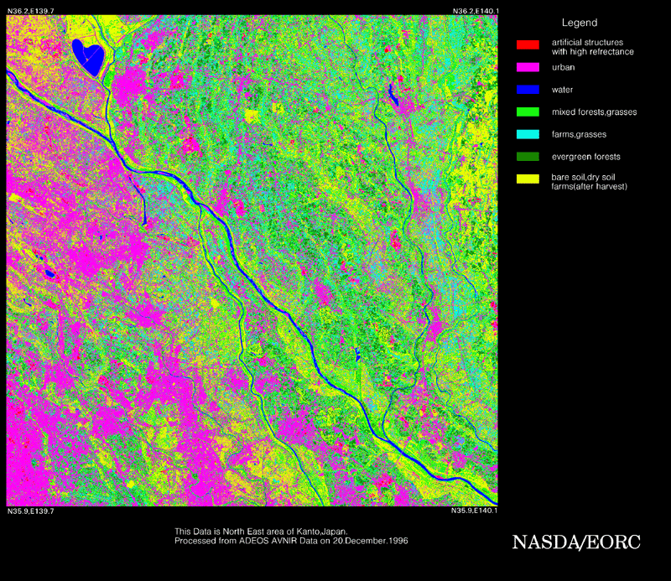
Task: Click the 'urban' legend label
Action: tap(563, 67)
